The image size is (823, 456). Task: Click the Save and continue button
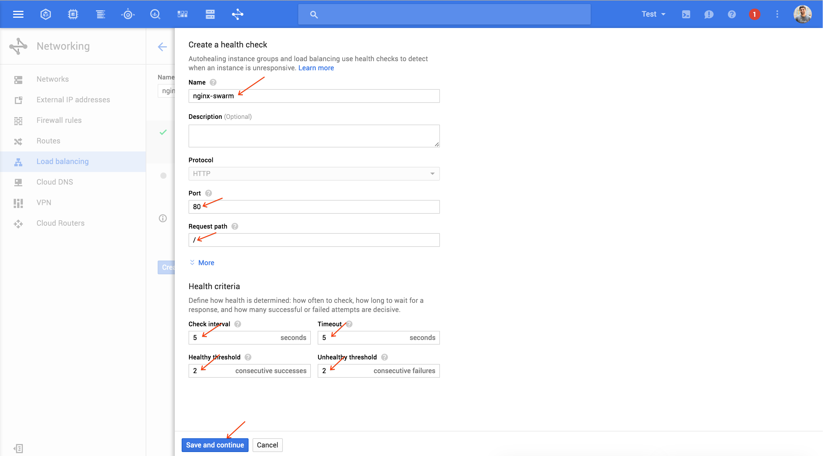pyautogui.click(x=215, y=445)
